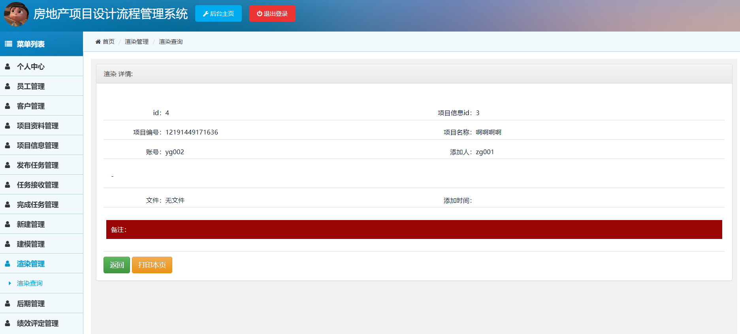Click the 项目编号 value 12191449171636
Screen dimensions: 740x334
(192, 132)
